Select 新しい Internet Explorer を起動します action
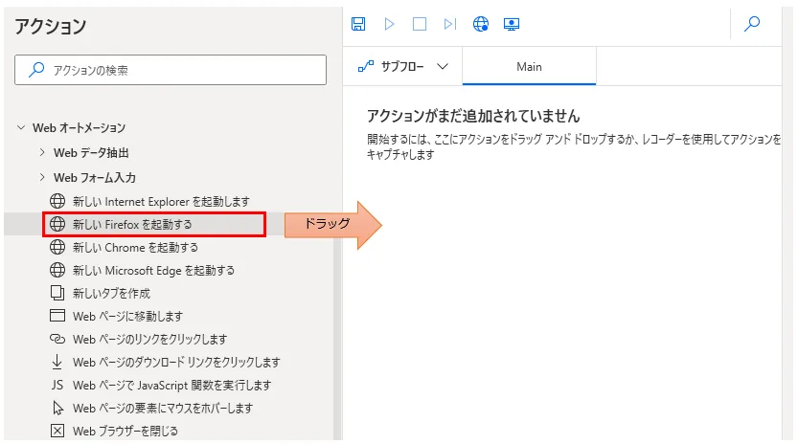This screenshot has width=798, height=444. pyautogui.click(x=161, y=201)
